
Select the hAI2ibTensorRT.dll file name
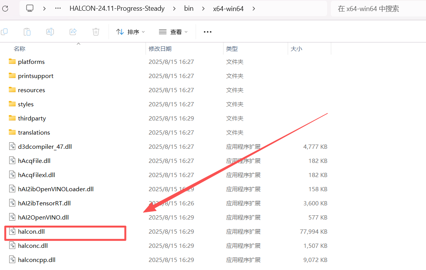[44, 203]
